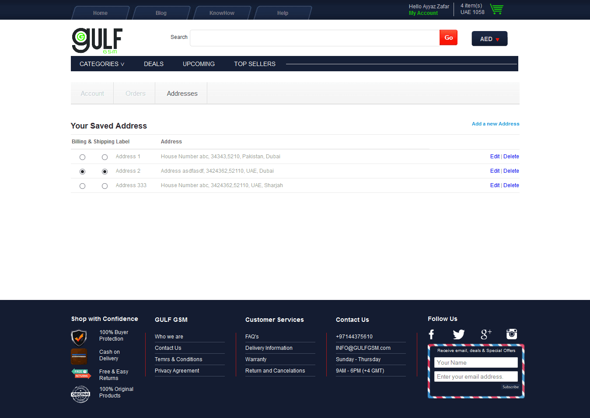The height and width of the screenshot is (418, 590).
Task: Edit Address 2
Action: pyautogui.click(x=495, y=171)
